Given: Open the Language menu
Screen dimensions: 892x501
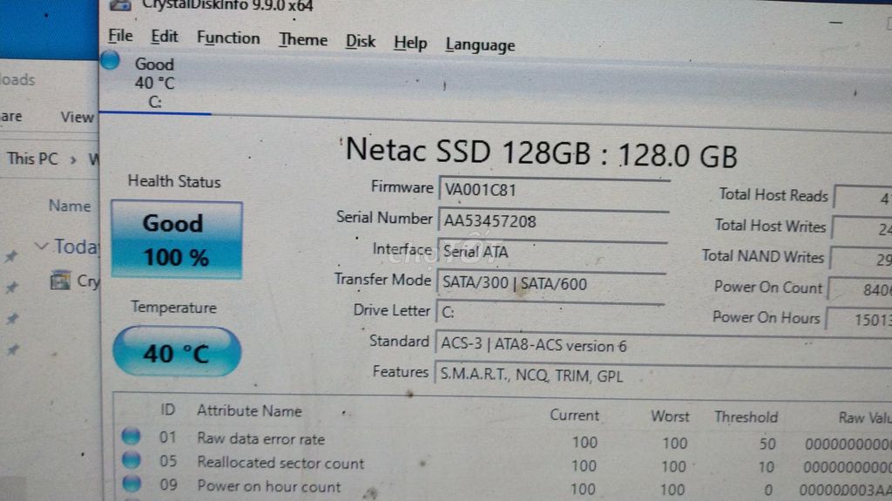Looking at the screenshot, I should 480,45.
